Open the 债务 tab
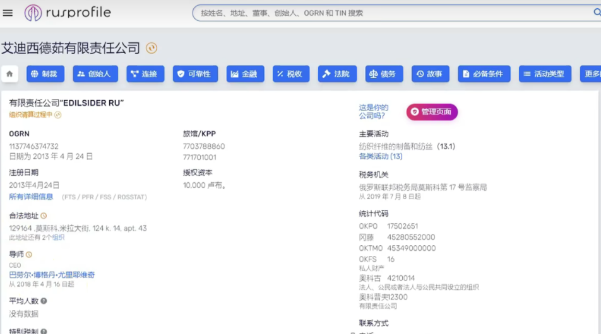The width and height of the screenshot is (601, 334). click(384, 74)
